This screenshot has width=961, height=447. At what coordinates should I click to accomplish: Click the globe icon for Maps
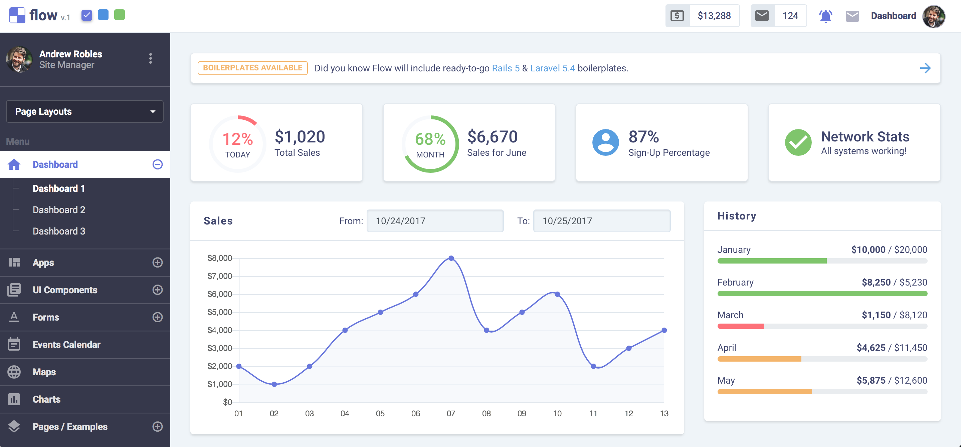pyautogui.click(x=14, y=372)
